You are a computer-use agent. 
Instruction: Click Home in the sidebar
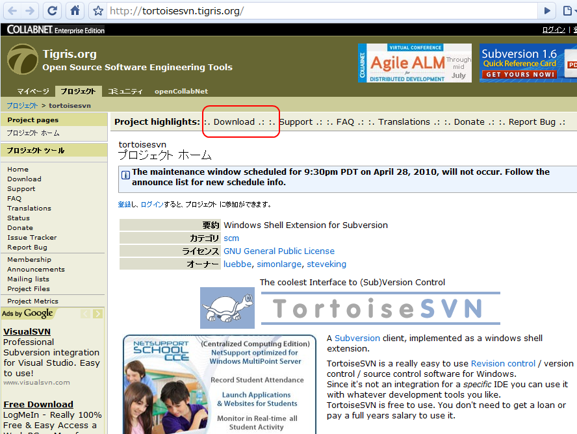pos(18,169)
